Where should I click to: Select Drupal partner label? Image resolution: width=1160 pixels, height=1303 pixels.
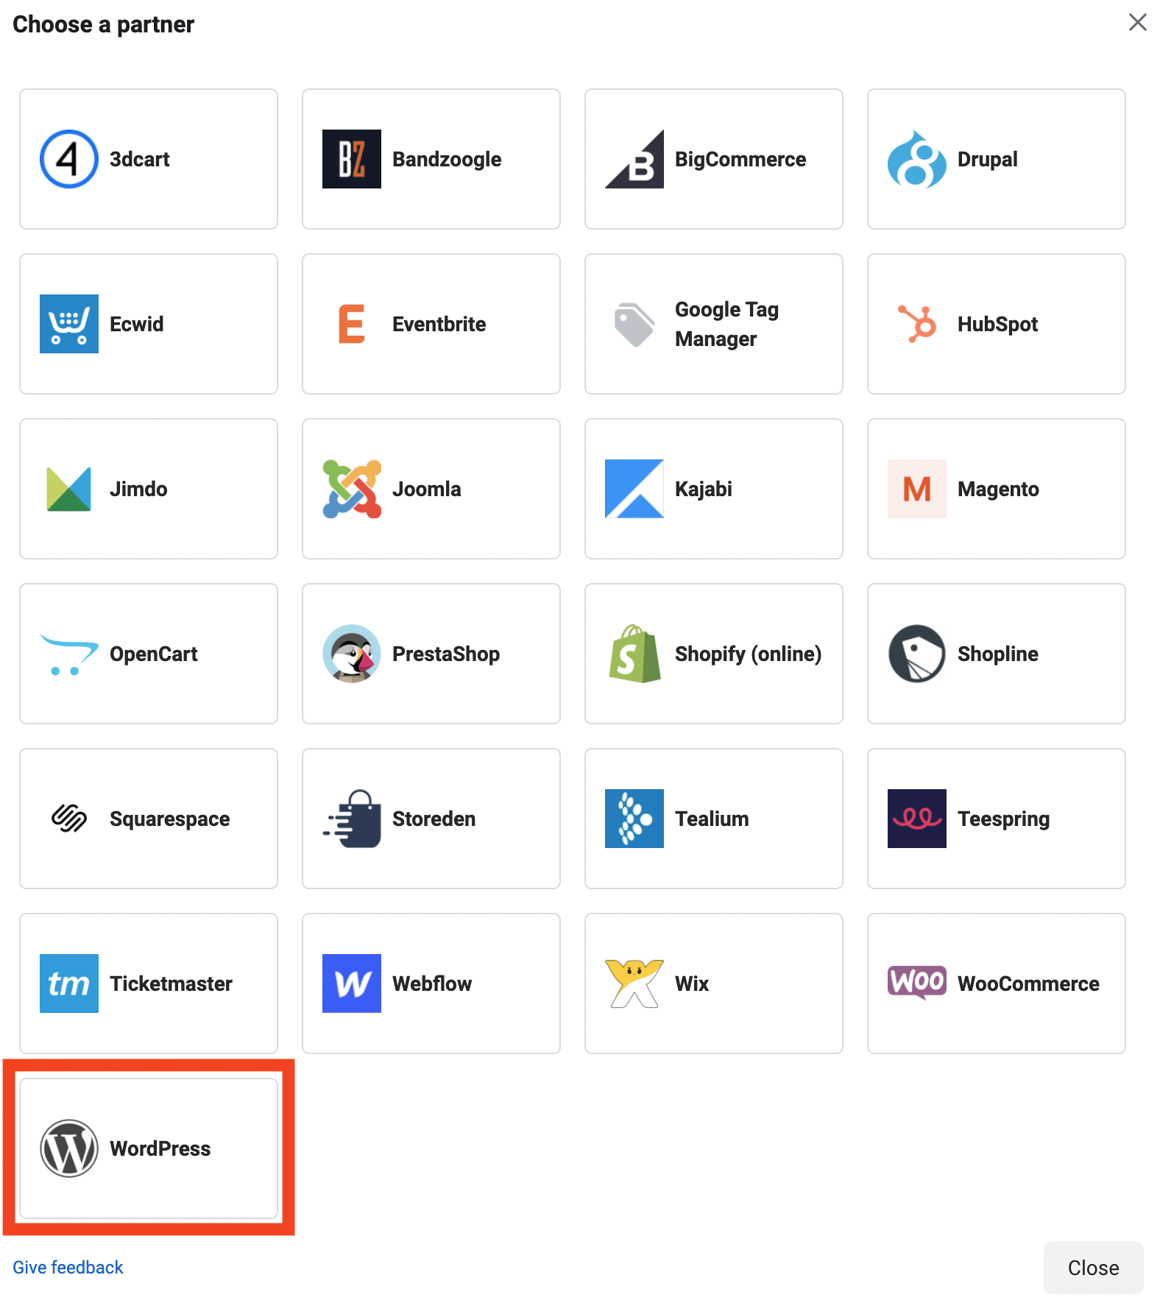(988, 159)
